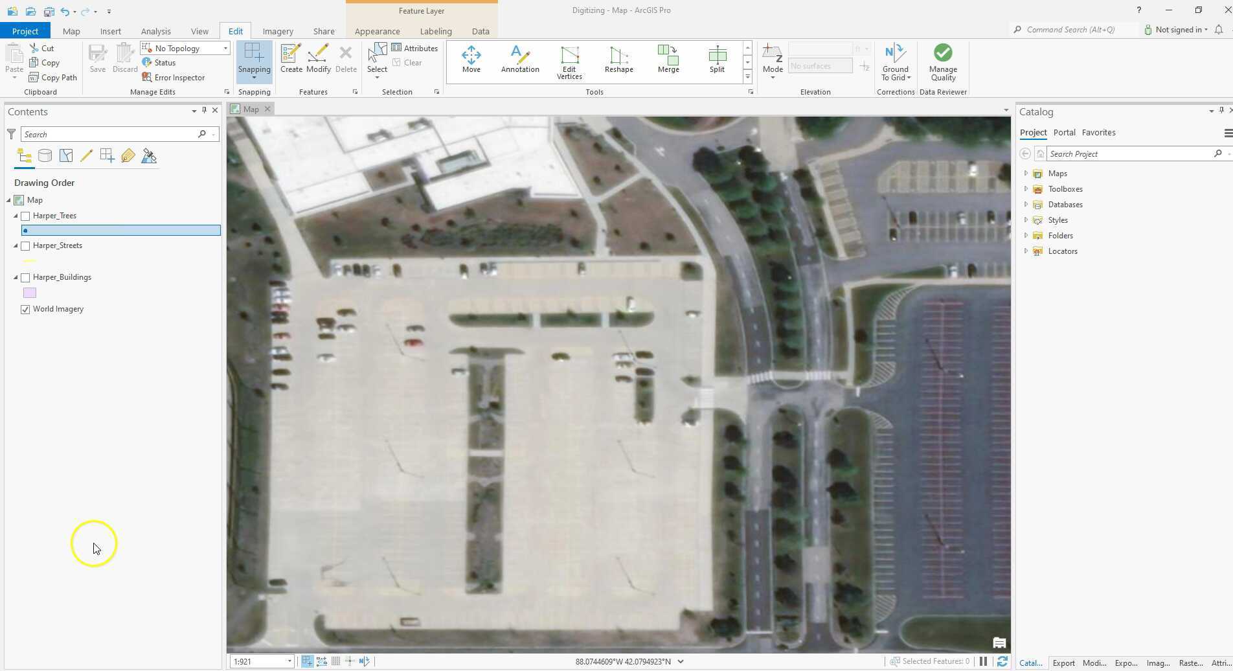This screenshot has height=671, width=1233.
Task: Click the Attributes button
Action: tap(415, 49)
